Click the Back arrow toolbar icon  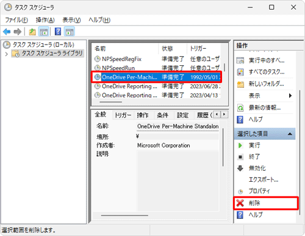click(x=7, y=32)
